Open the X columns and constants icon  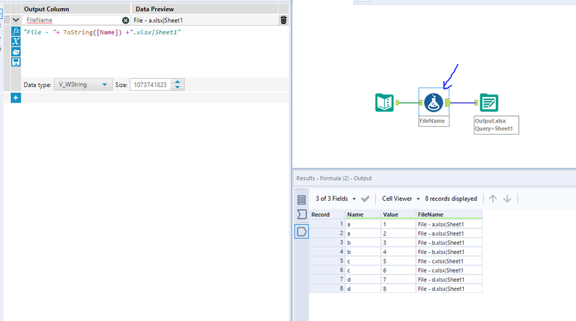(x=16, y=41)
